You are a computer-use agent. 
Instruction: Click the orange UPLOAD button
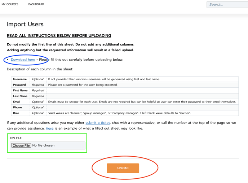123,168
